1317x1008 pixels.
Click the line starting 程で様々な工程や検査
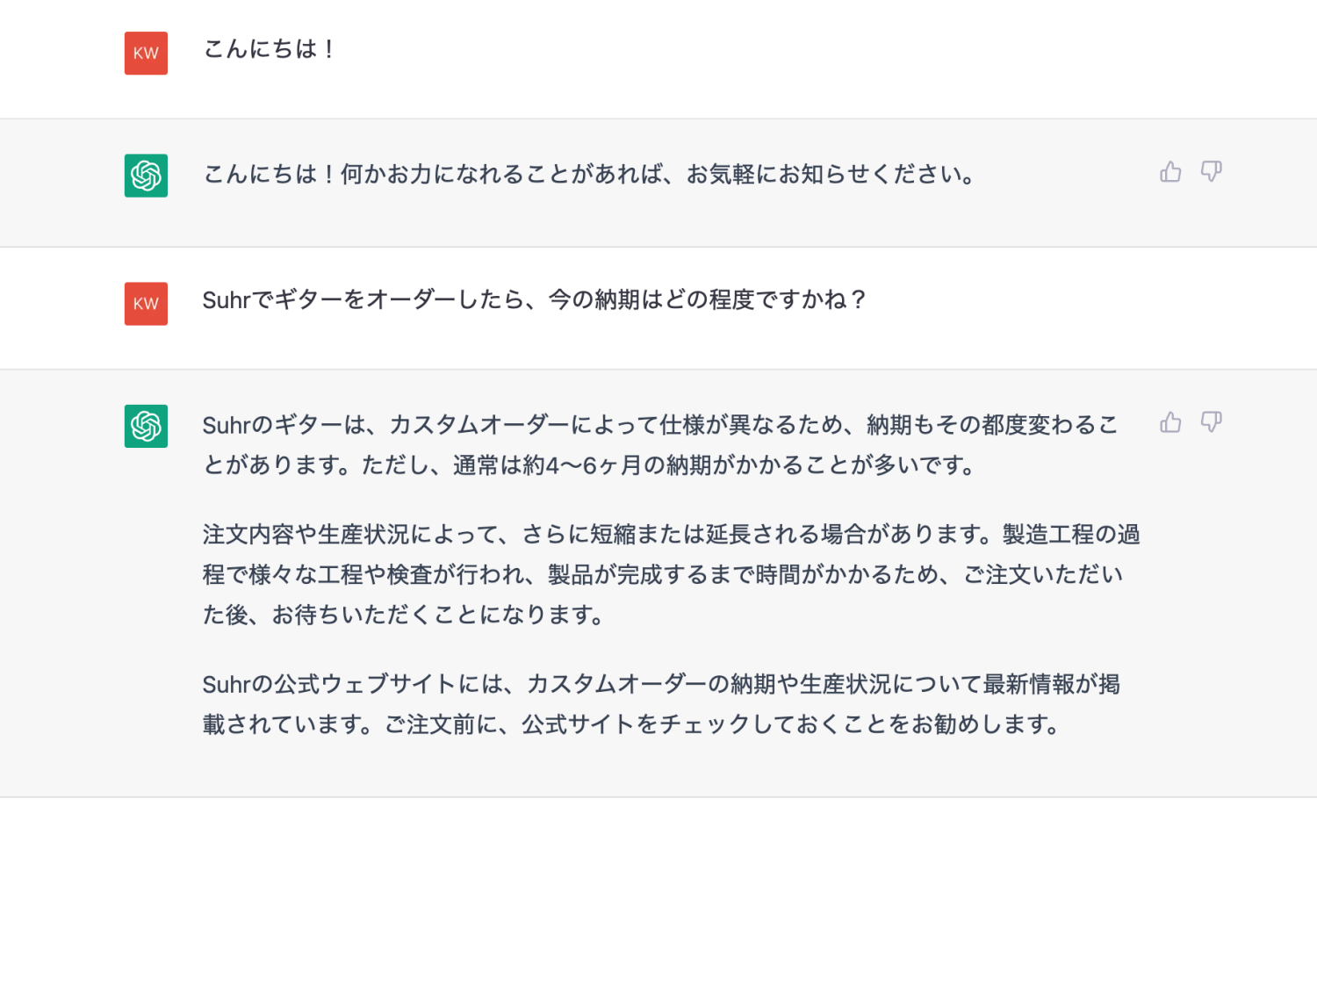pyautogui.click(x=662, y=574)
